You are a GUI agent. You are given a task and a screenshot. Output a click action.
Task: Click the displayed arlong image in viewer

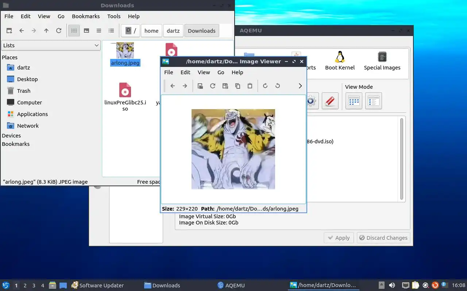233,149
